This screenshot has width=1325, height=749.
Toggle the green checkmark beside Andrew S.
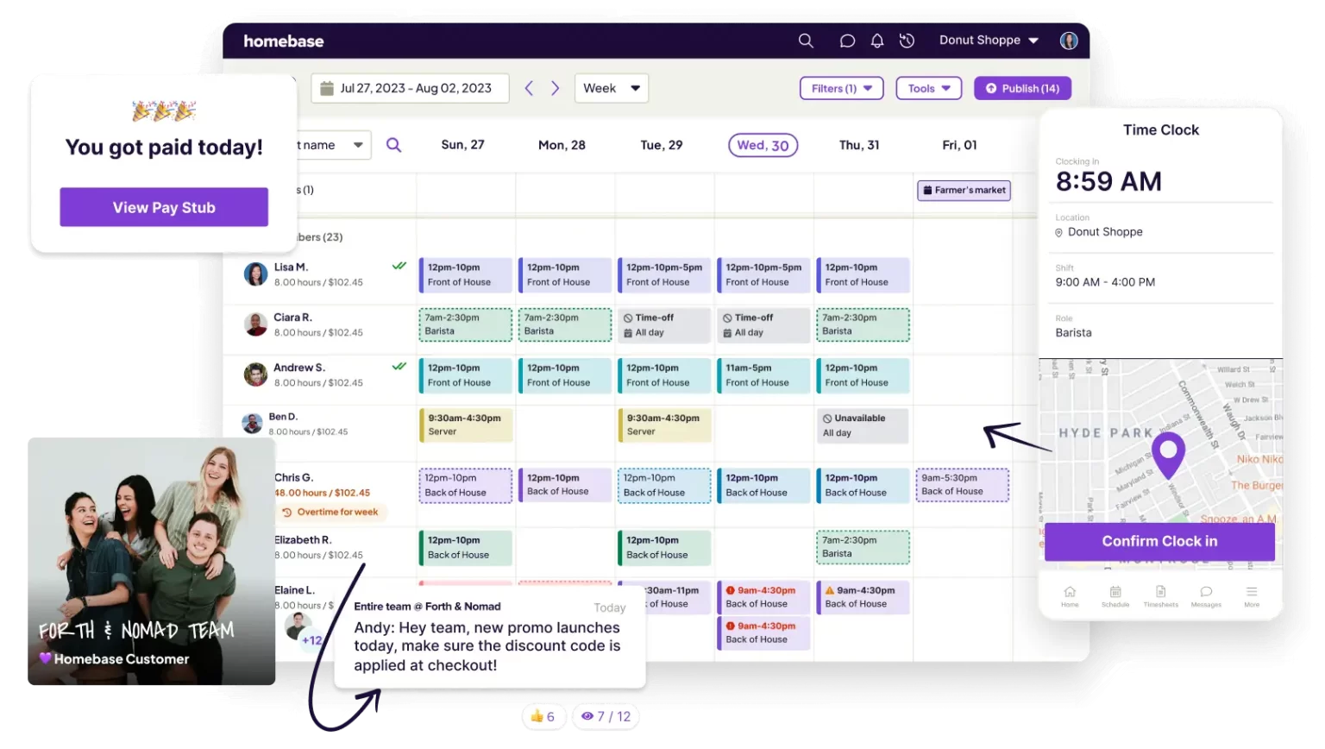(399, 366)
